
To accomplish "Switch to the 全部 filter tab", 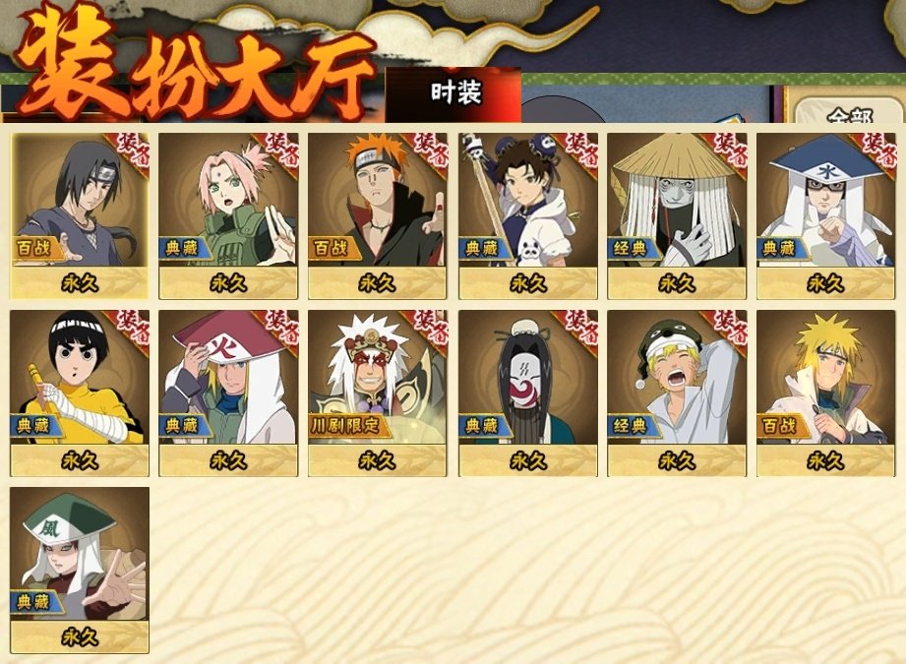I will tap(849, 111).
